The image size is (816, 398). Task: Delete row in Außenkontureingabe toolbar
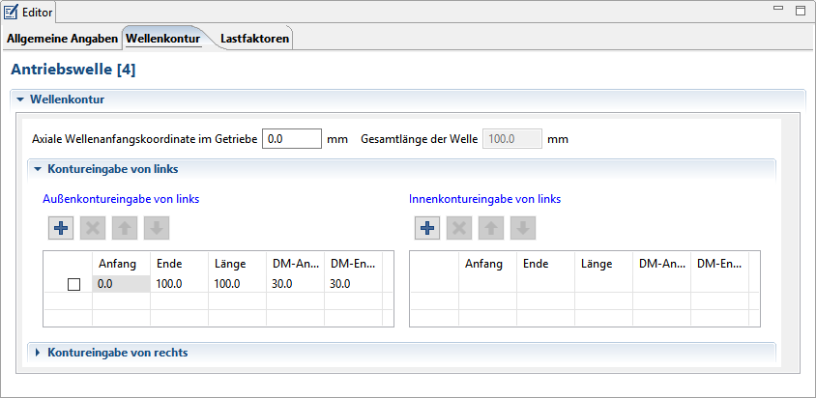tap(93, 228)
